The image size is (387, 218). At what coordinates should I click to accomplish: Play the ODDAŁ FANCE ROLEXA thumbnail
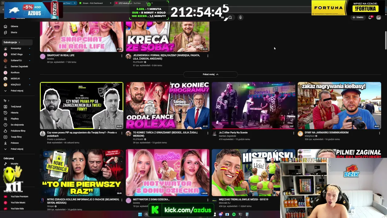tap(167, 105)
